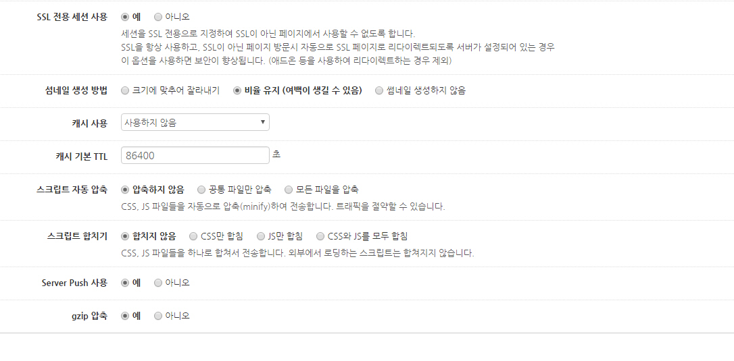This screenshot has width=734, height=361.
Task: Enable Server Push with '예'
Action: coord(125,283)
